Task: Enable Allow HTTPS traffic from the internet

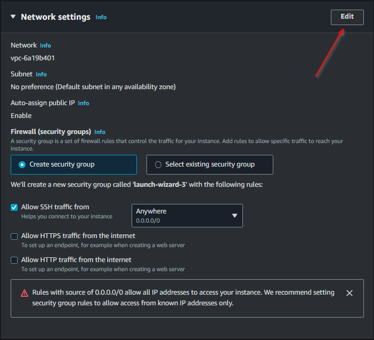Action: 14,236
